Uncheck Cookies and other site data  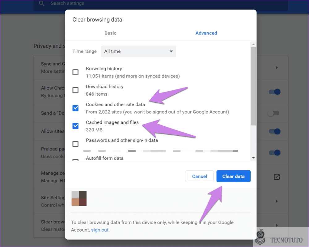point(75,108)
